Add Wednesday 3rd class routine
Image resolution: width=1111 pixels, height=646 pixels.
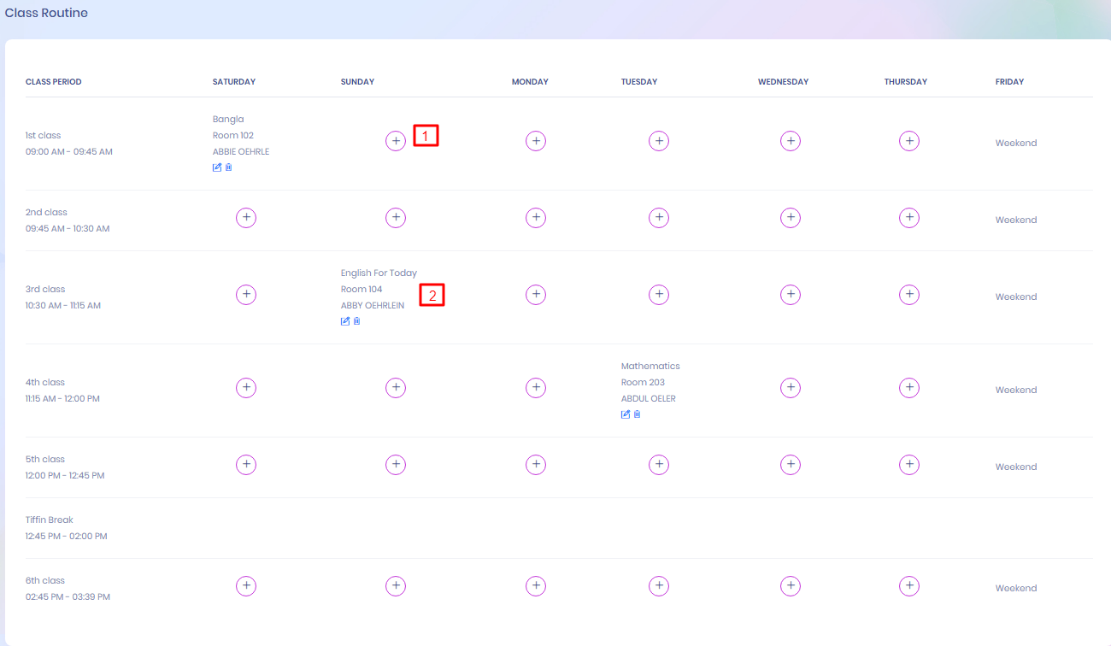pos(791,295)
